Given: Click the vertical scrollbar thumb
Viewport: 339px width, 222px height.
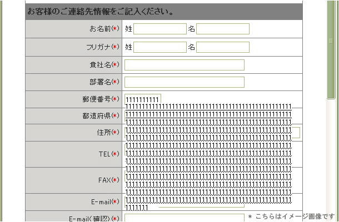Looking at the screenshot, I should click(331, 50).
